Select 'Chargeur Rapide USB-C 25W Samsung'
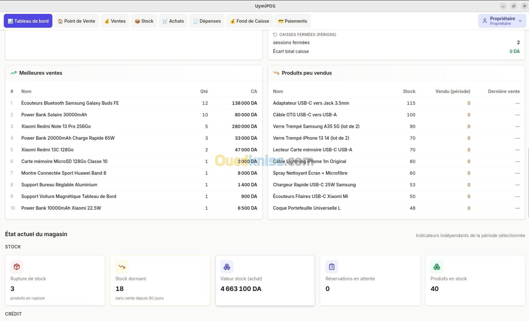 tap(314, 185)
